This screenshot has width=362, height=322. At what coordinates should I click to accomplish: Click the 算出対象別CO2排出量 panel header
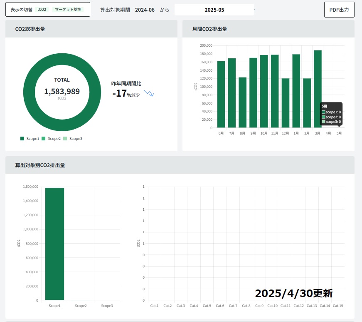click(x=180, y=165)
